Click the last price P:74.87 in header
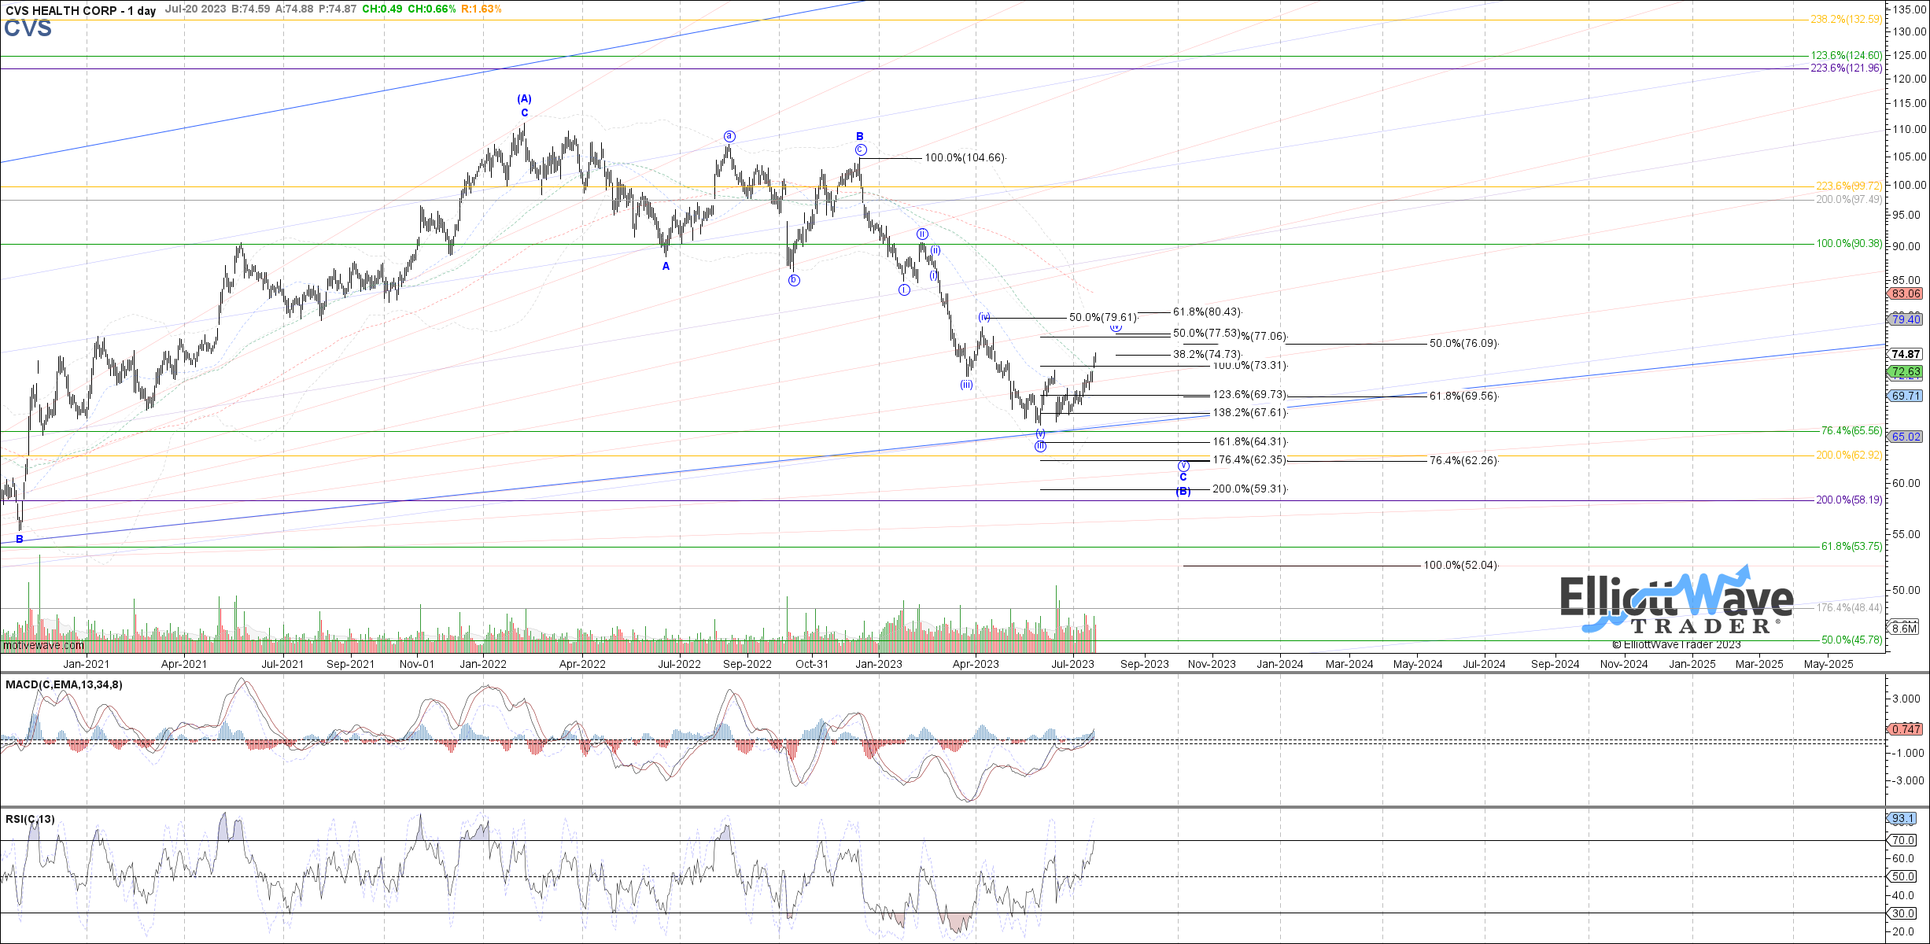The height and width of the screenshot is (944, 1930). tap(338, 9)
